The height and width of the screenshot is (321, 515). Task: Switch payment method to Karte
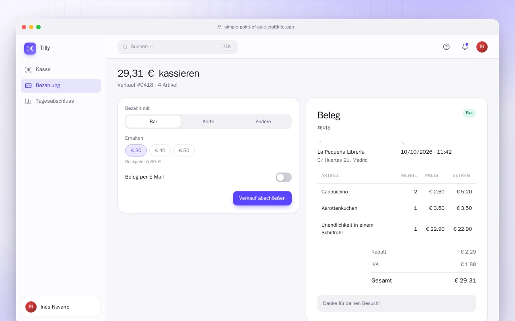208,122
